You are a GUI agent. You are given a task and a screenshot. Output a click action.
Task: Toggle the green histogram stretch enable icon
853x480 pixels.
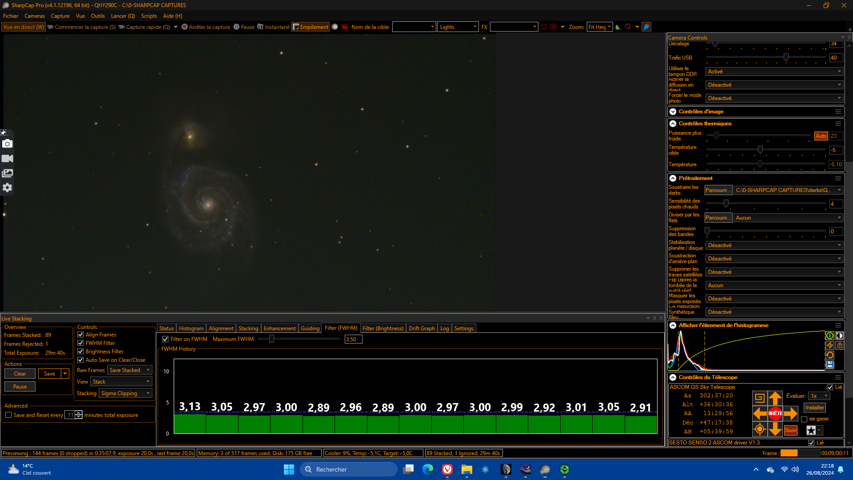[829, 336]
